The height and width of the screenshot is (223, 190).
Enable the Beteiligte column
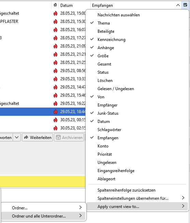coord(137,31)
